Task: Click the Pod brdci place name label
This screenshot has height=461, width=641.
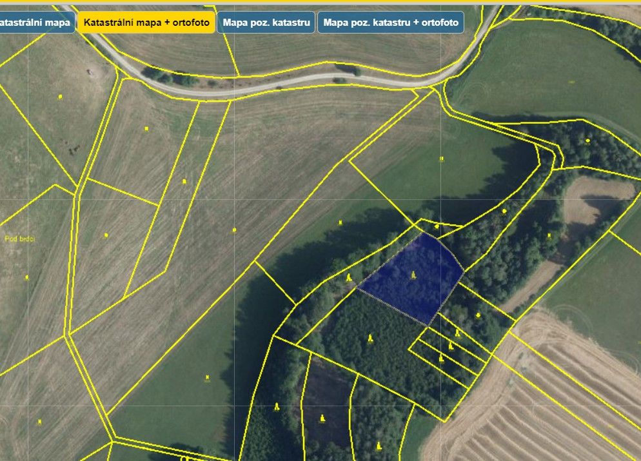Action: 20,239
